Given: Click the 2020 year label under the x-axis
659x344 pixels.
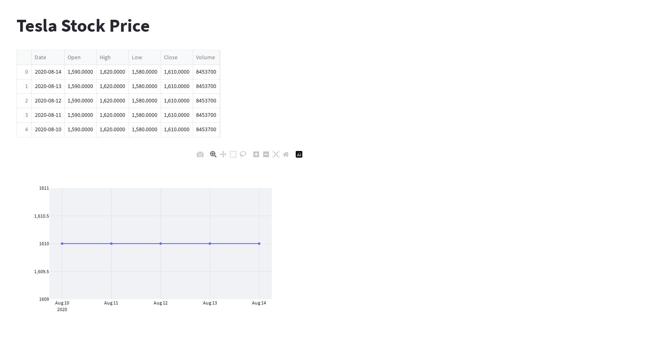Looking at the screenshot, I should 62,309.
